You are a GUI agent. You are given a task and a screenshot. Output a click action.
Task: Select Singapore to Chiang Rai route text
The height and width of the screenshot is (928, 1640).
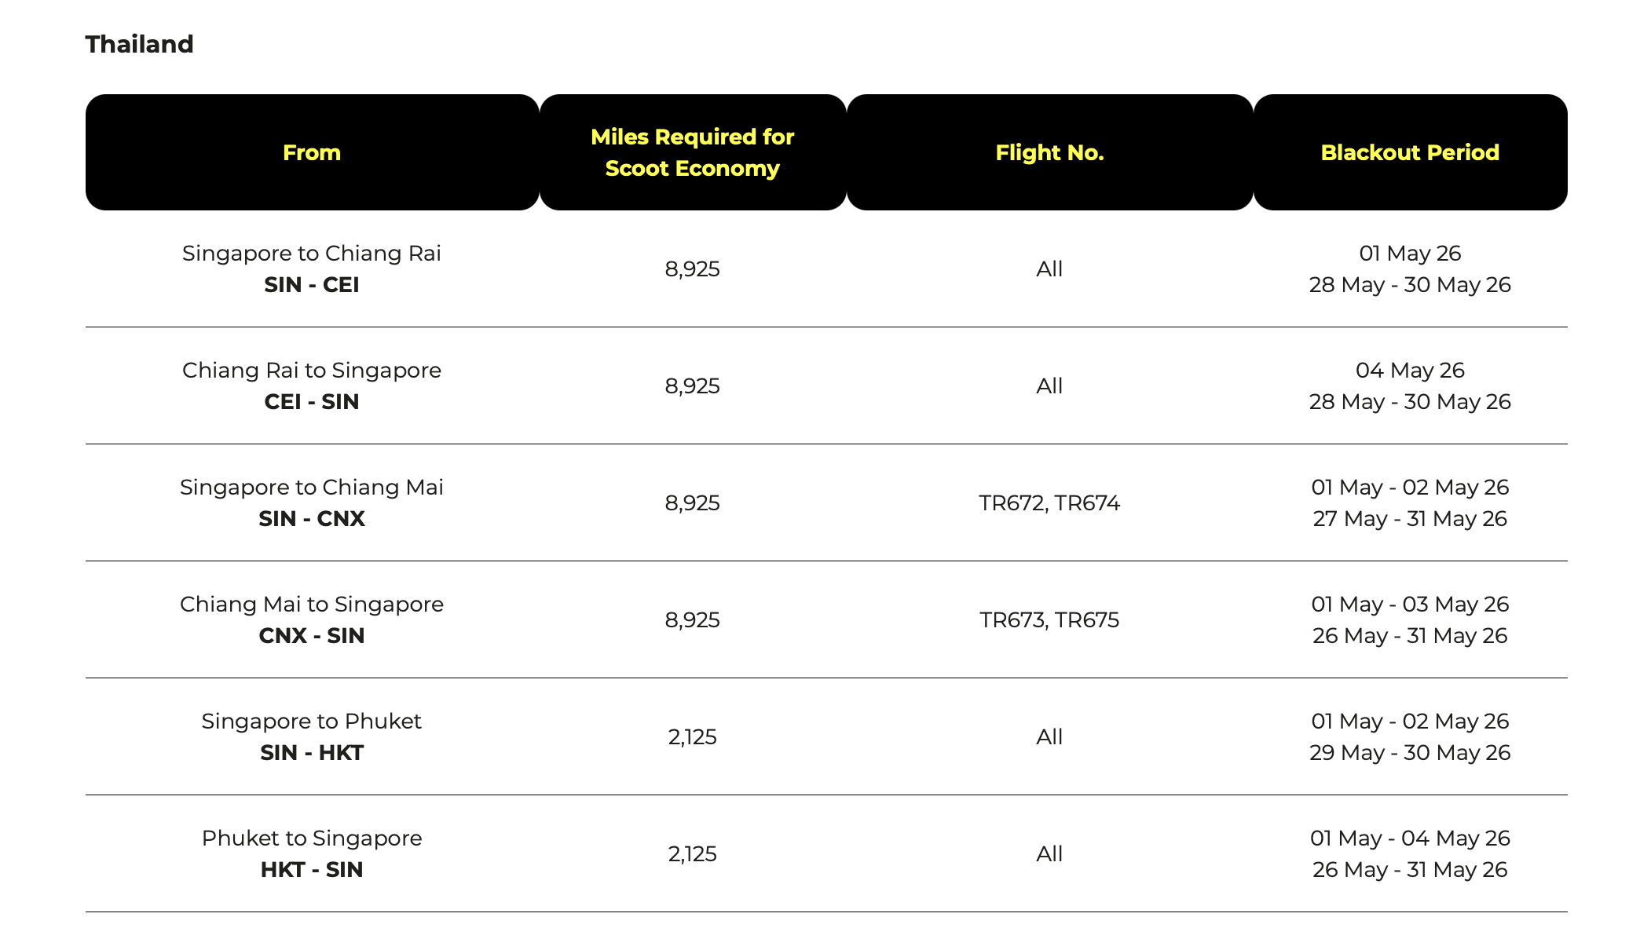tap(312, 253)
